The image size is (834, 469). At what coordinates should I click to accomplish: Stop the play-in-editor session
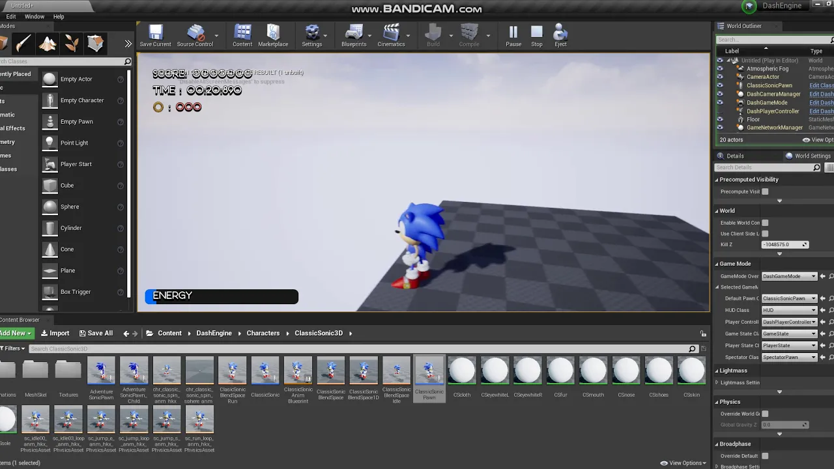(x=537, y=36)
